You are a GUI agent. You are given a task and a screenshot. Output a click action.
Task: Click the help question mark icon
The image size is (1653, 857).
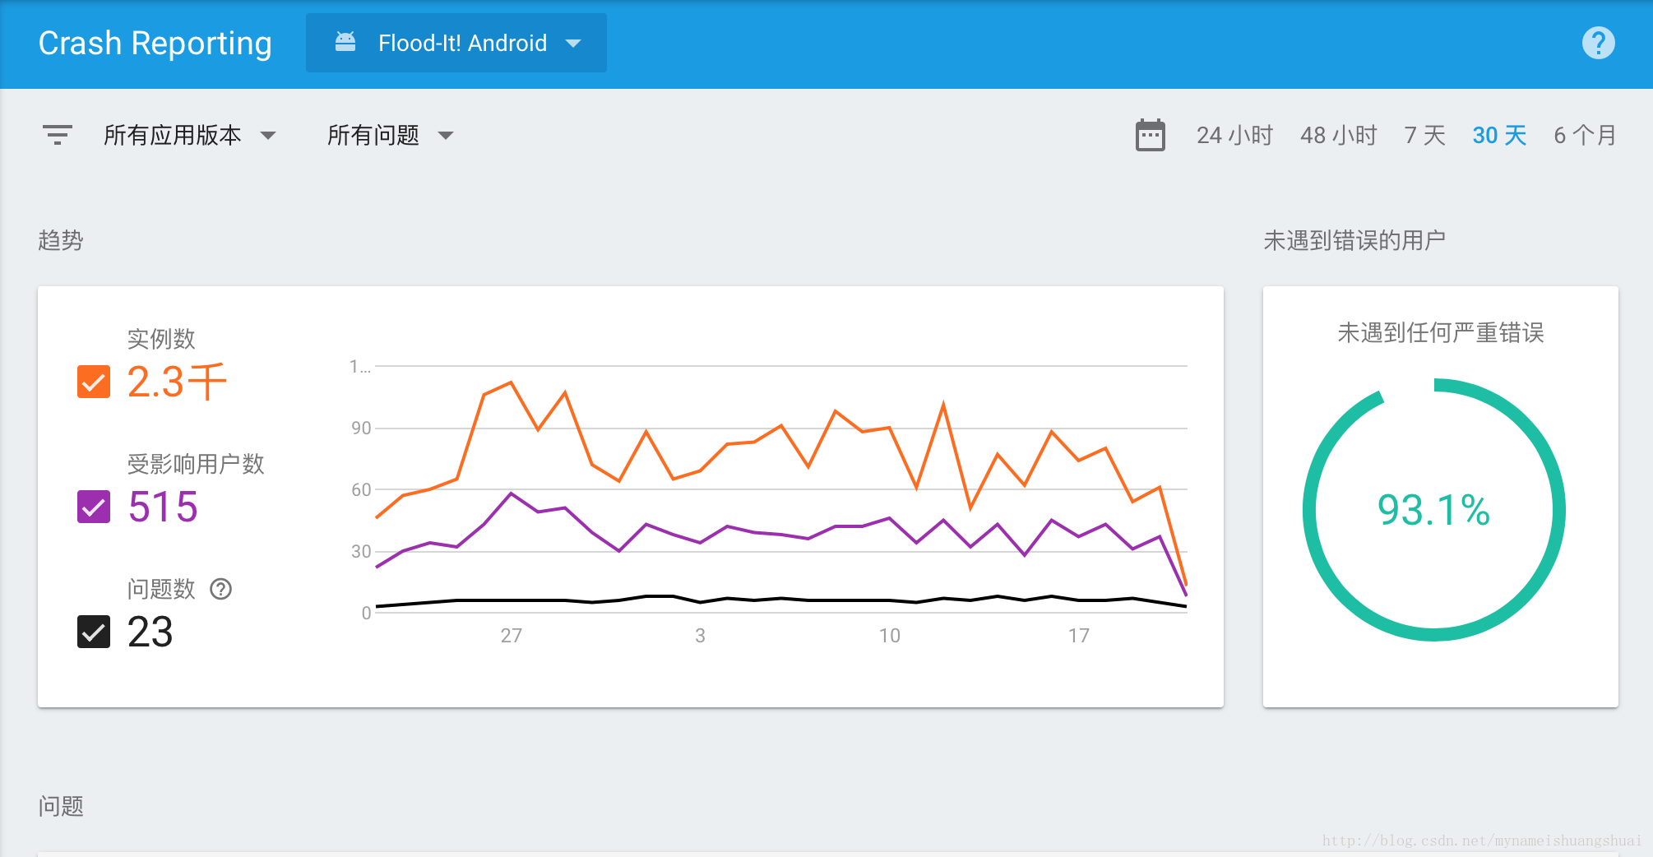point(1598,43)
